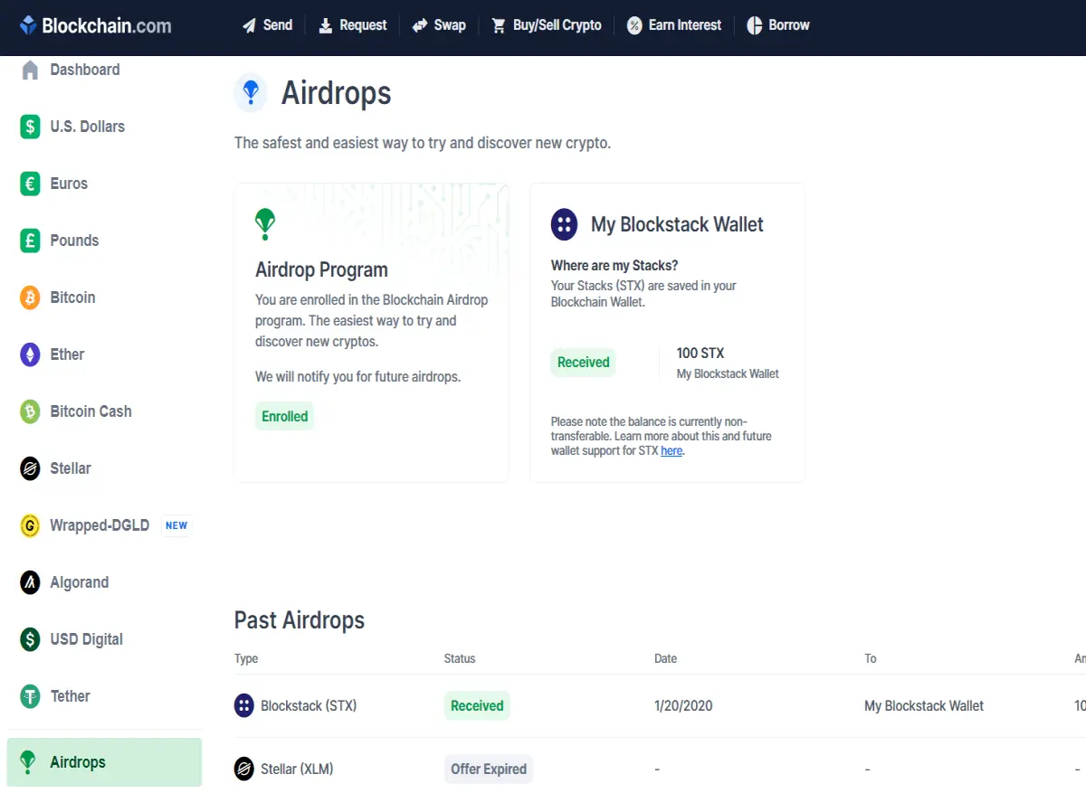The image size is (1086, 793).
Task: Click the Stellar sidebar icon
Action: [30, 468]
